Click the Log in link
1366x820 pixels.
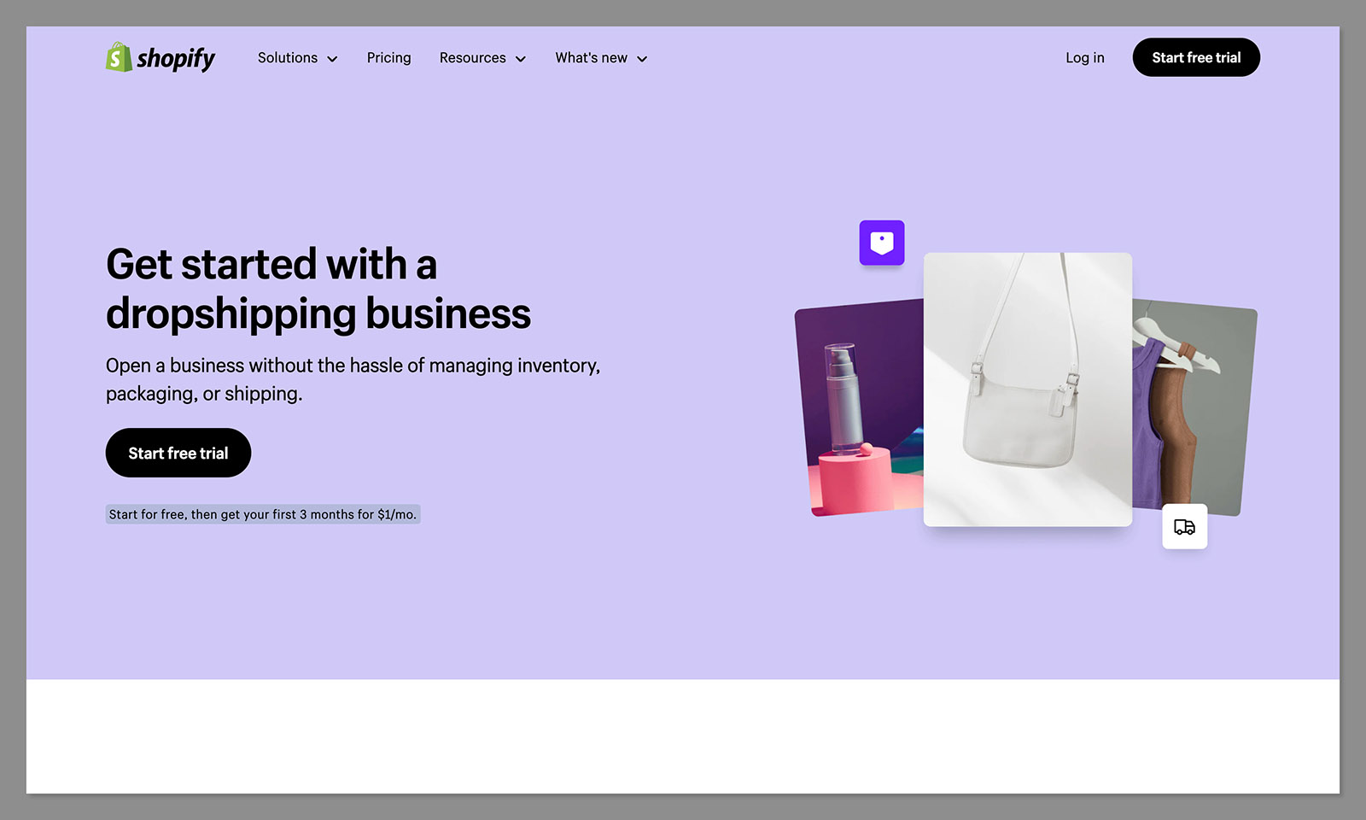click(1084, 58)
